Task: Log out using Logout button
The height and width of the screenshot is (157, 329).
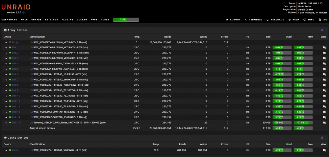Action: coord(233,20)
